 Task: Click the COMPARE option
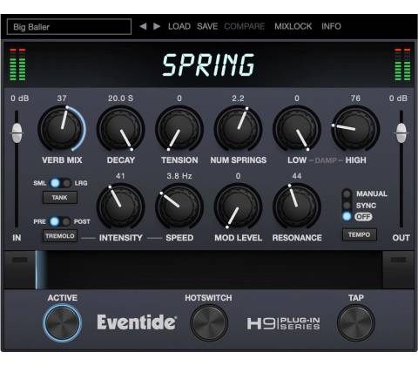tap(245, 26)
